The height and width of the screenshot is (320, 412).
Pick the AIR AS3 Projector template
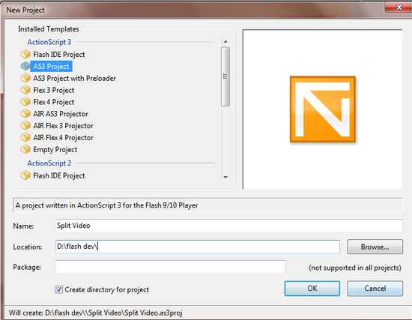tap(61, 114)
